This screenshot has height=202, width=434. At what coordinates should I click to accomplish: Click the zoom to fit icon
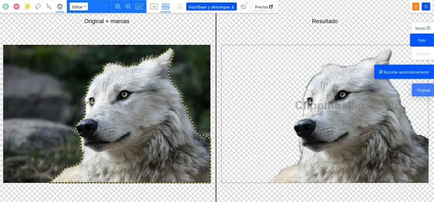point(139,6)
